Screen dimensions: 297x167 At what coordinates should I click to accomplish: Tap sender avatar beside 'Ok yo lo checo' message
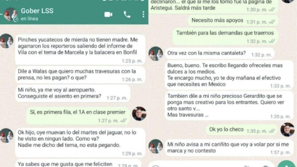point(287,130)
